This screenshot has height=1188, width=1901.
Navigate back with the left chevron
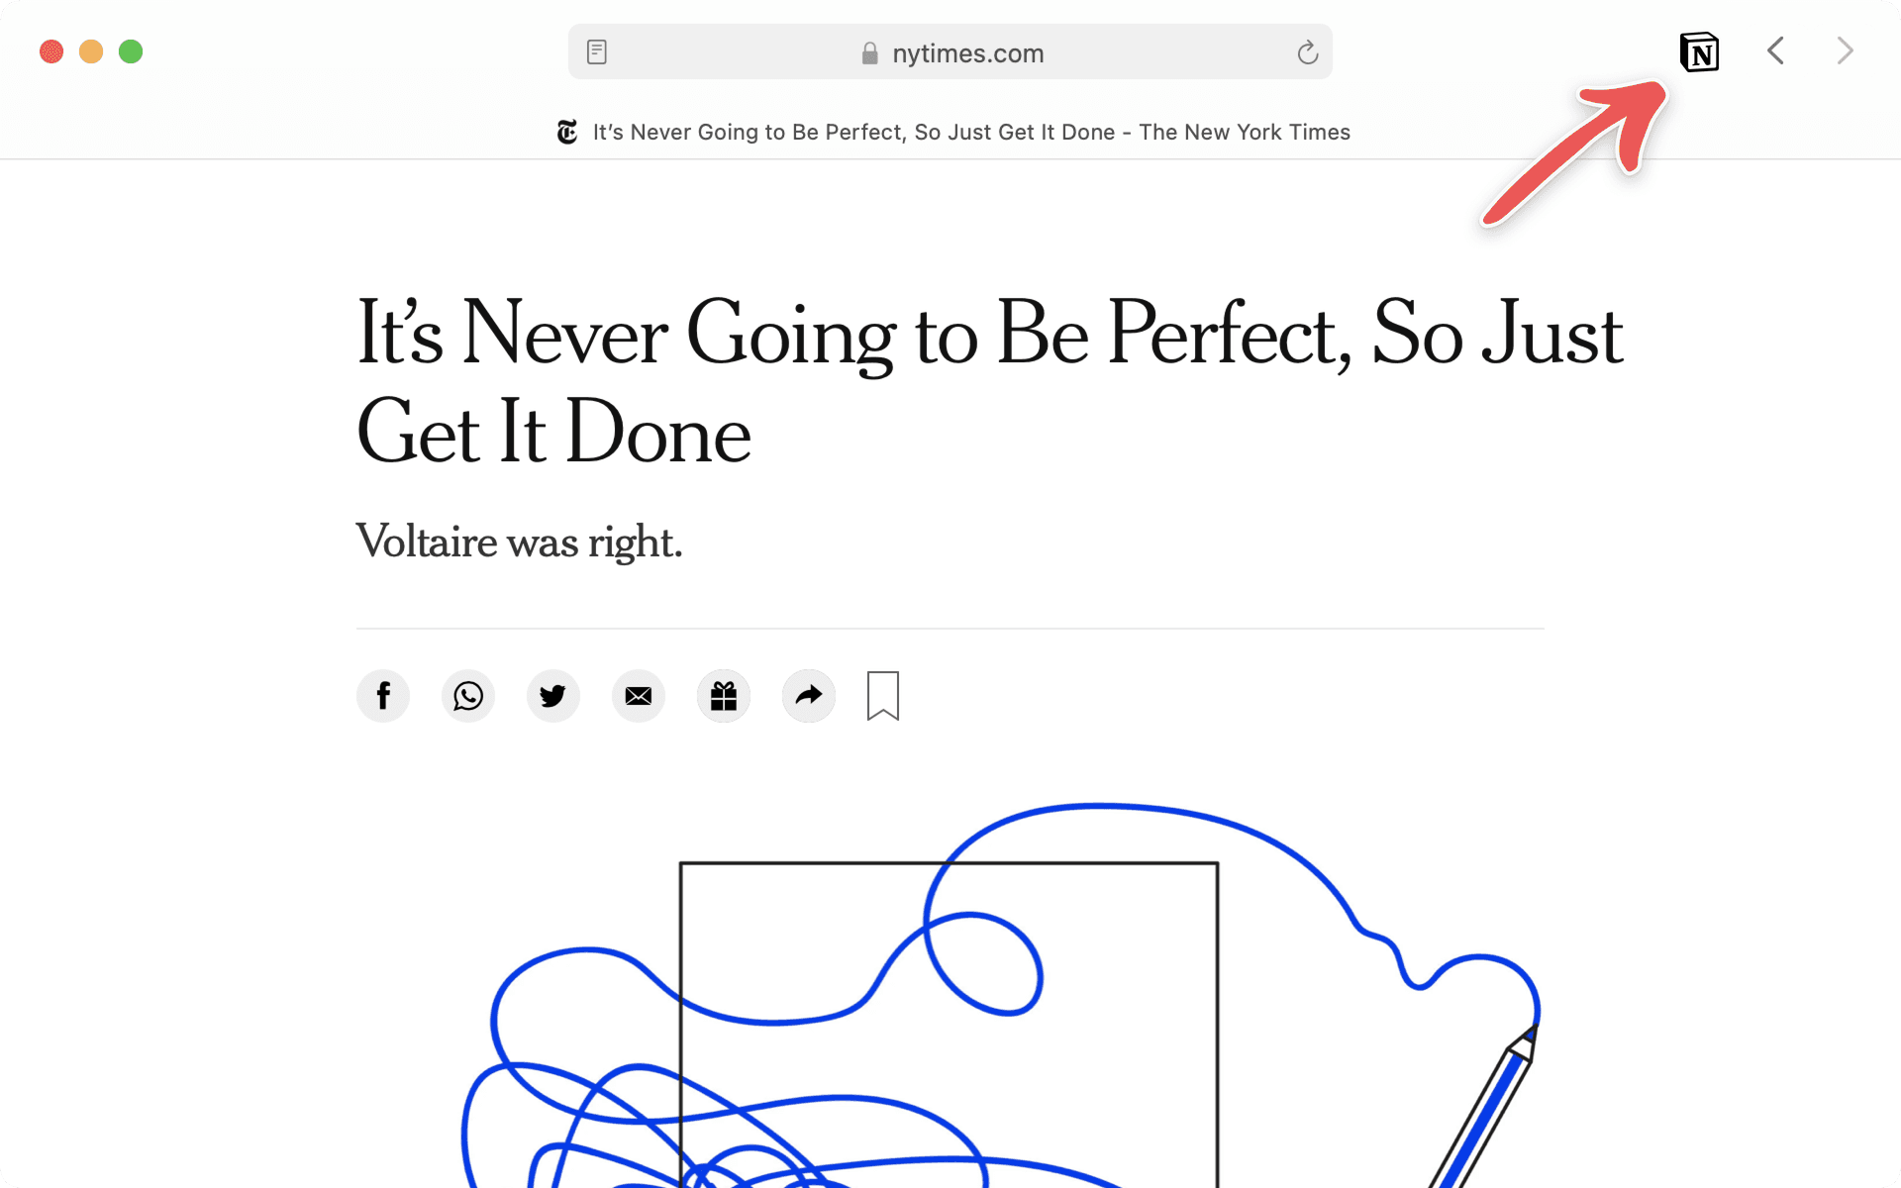tap(1775, 50)
